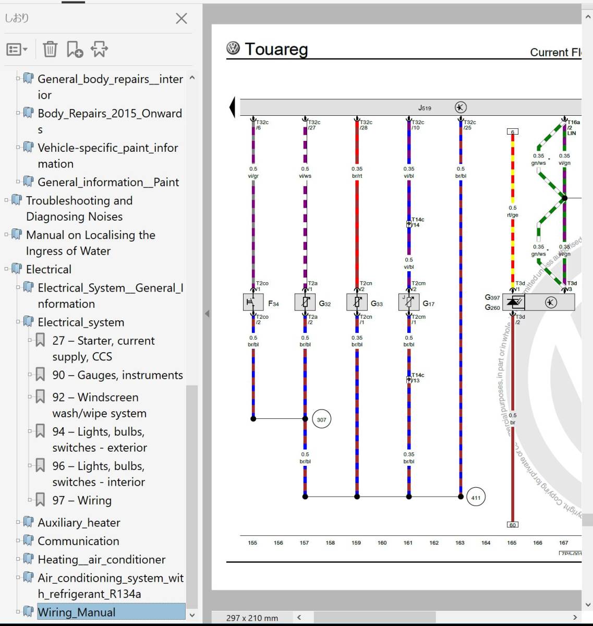
Task: Click reference box 60 at wire bottom
Action: 513,525
